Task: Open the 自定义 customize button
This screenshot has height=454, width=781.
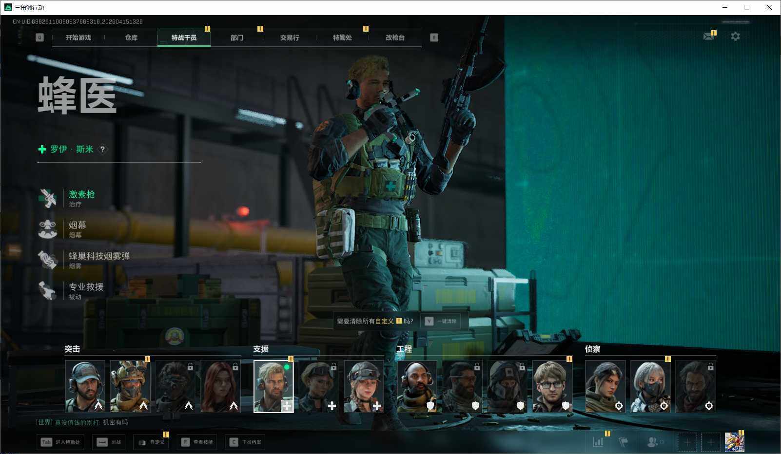Action: click(151, 442)
